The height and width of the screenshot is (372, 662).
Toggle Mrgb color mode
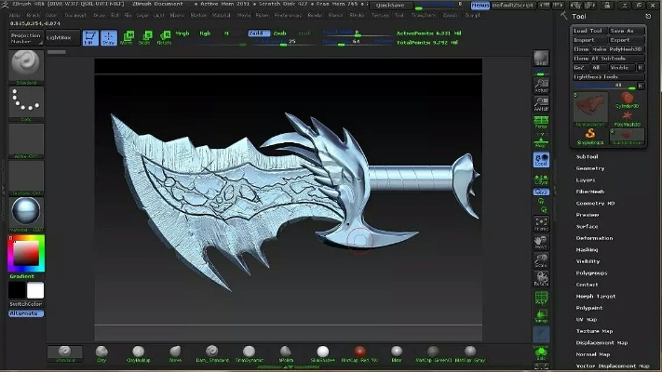tap(182, 33)
